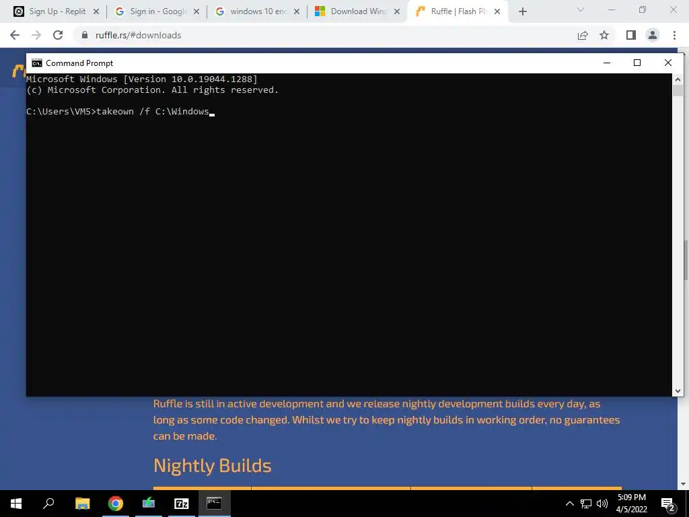Click the Nightly Builds heading
Screen dimensions: 689x517
[x=212, y=466]
